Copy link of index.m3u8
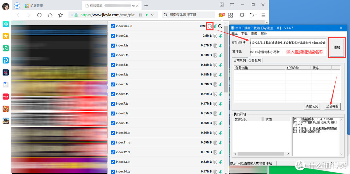This screenshot has height=174, width=350. [210, 26]
